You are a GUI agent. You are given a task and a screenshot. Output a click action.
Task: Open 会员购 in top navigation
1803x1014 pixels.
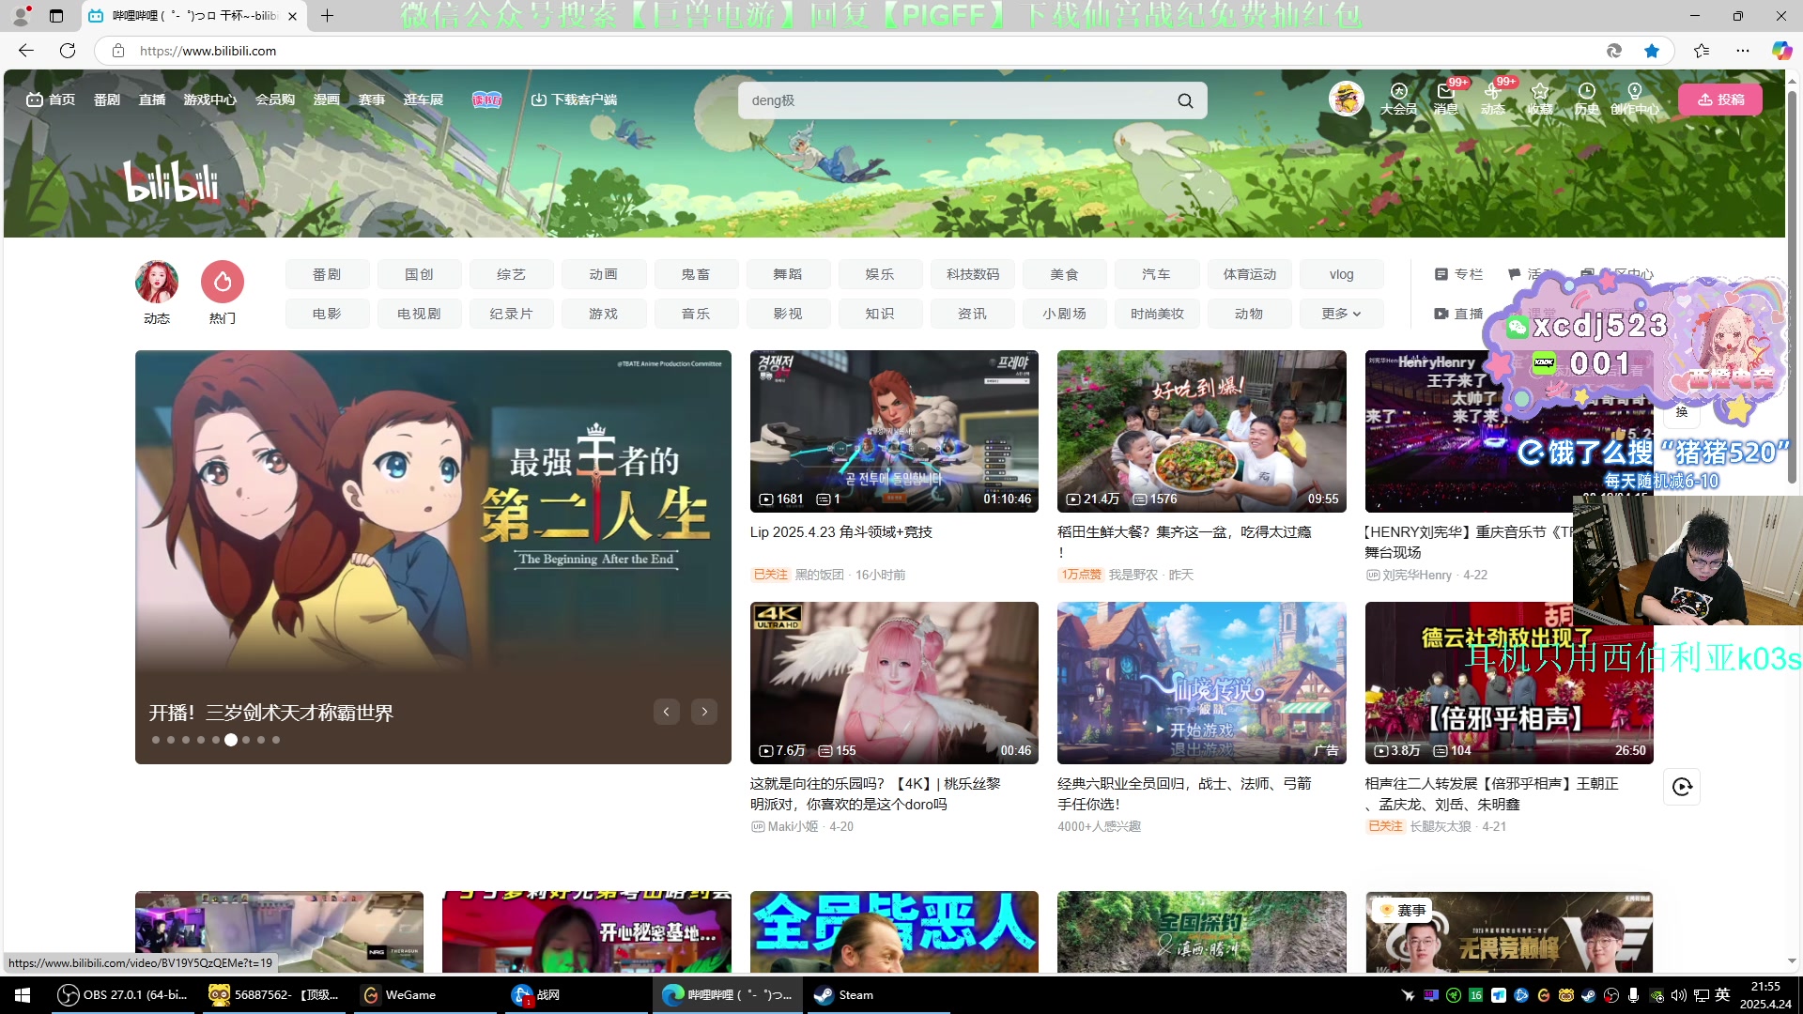coord(275,100)
